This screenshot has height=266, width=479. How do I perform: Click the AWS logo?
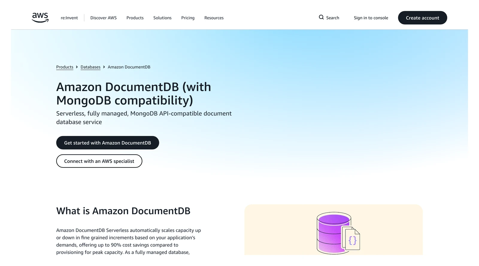coord(40,18)
